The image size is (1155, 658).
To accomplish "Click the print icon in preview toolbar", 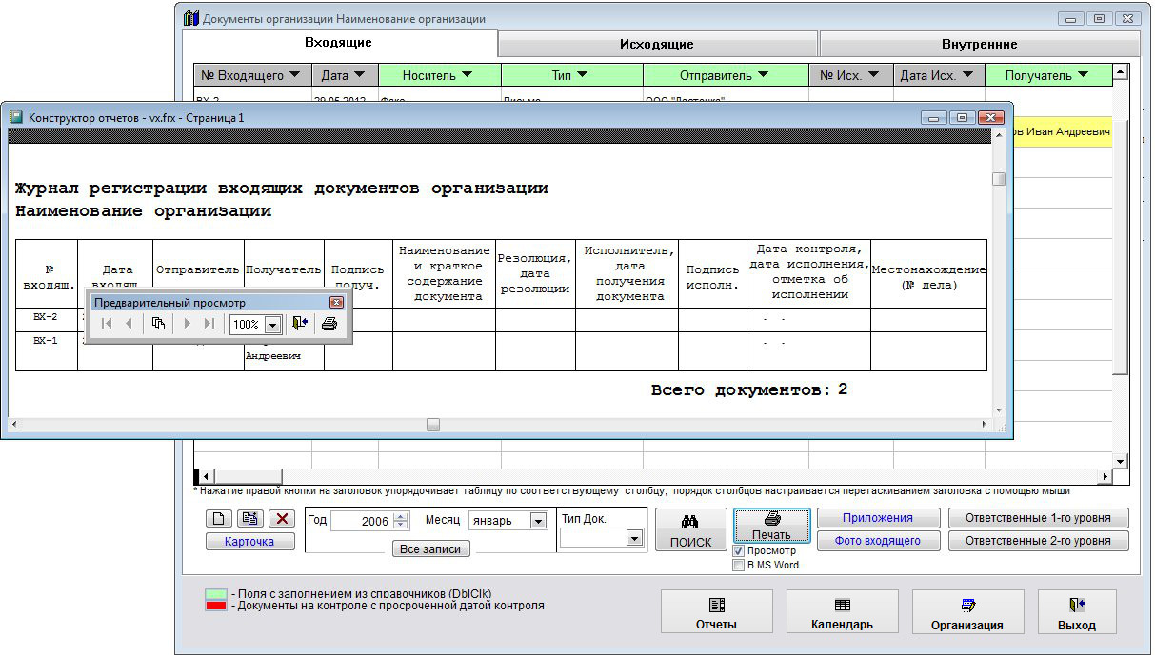I will pyautogui.click(x=329, y=324).
